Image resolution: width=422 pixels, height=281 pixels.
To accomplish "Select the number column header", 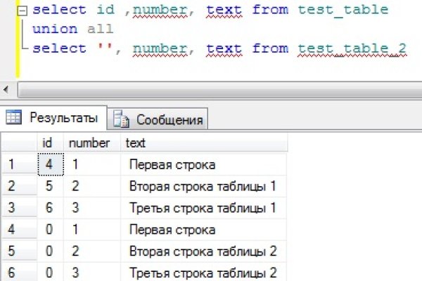I will (x=89, y=143).
